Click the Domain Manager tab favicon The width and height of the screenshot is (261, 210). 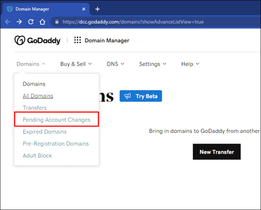coord(10,9)
